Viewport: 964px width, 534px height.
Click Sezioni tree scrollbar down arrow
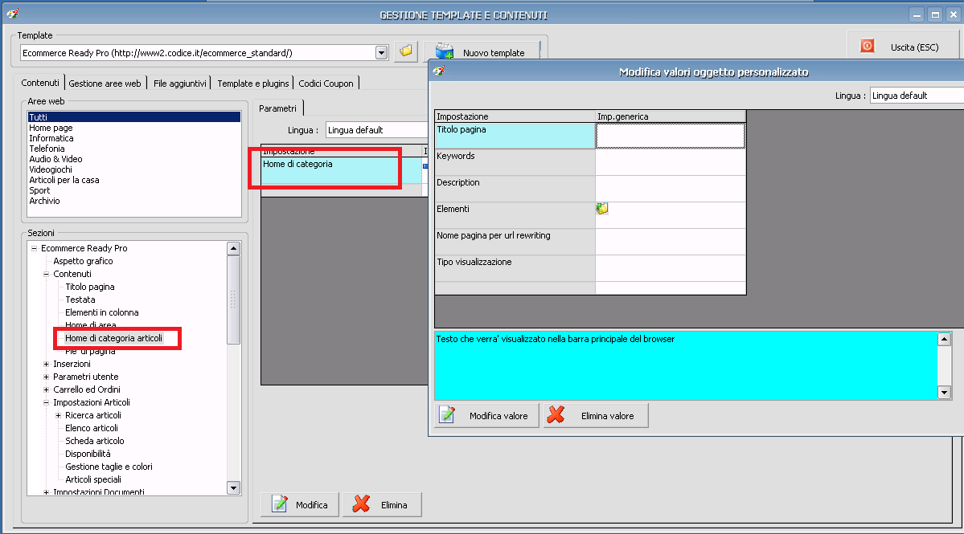pos(233,488)
